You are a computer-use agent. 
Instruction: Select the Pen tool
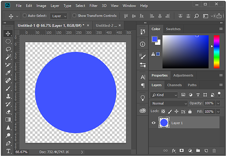point(8,144)
